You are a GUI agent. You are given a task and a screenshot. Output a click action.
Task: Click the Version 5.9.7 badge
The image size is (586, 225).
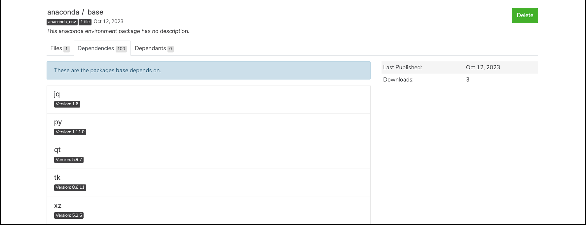[69, 160]
